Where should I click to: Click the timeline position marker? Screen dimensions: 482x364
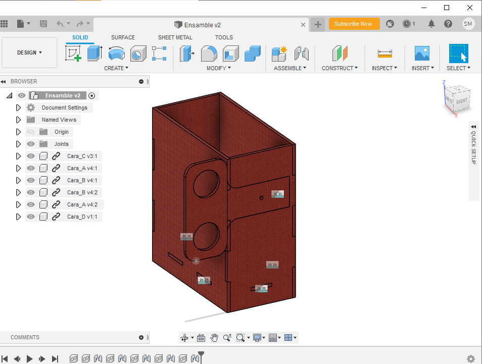[201, 357]
